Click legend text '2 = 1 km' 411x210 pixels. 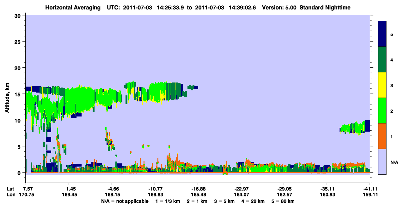tap(197, 201)
